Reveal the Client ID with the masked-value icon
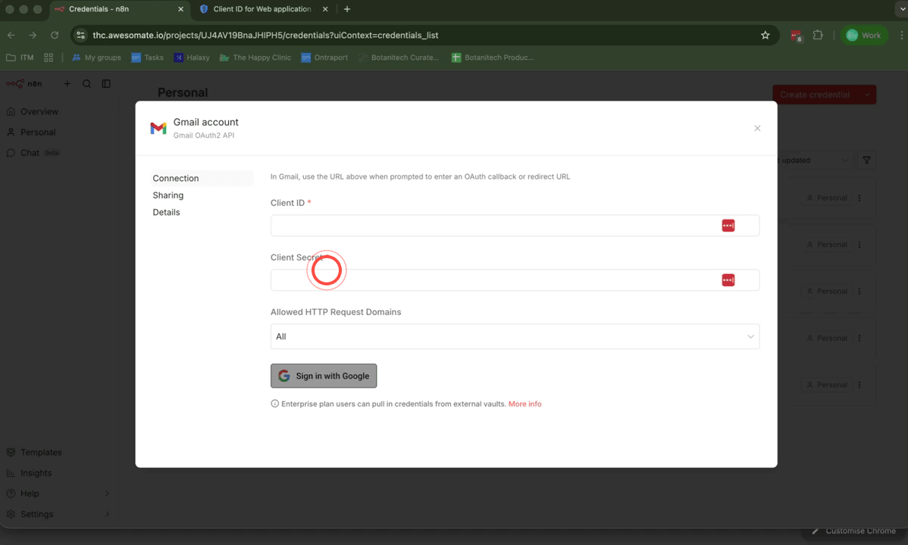The width and height of the screenshot is (908, 545). point(728,225)
